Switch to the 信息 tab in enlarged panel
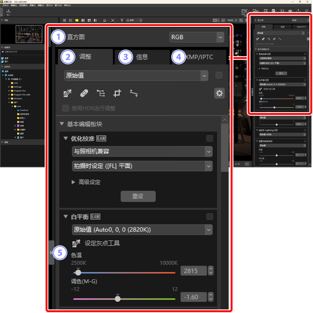Viewport: 313px width, 313px height. click(x=142, y=57)
